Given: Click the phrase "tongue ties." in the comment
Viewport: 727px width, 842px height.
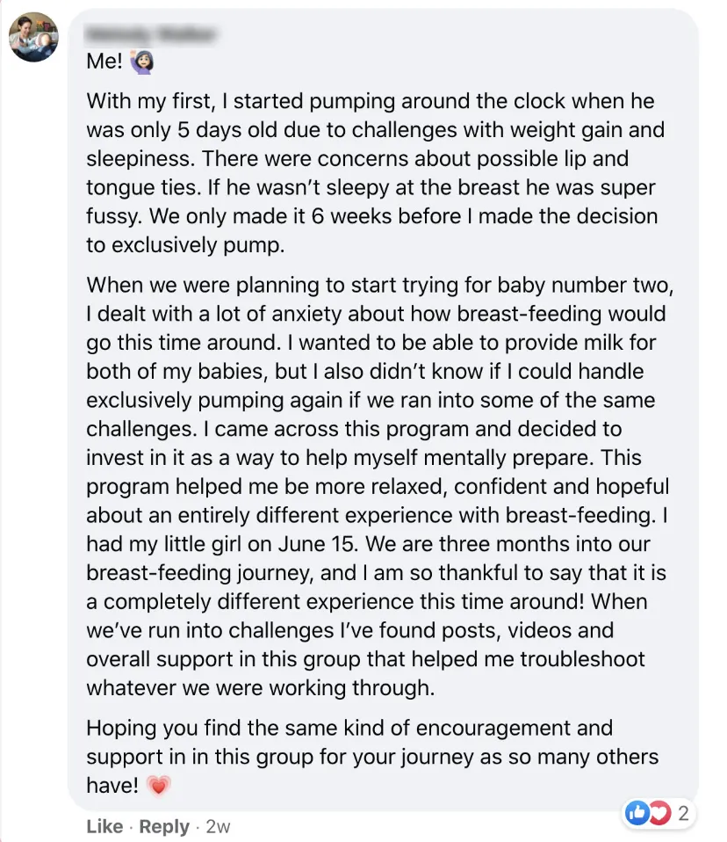Looking at the screenshot, I should (144, 188).
